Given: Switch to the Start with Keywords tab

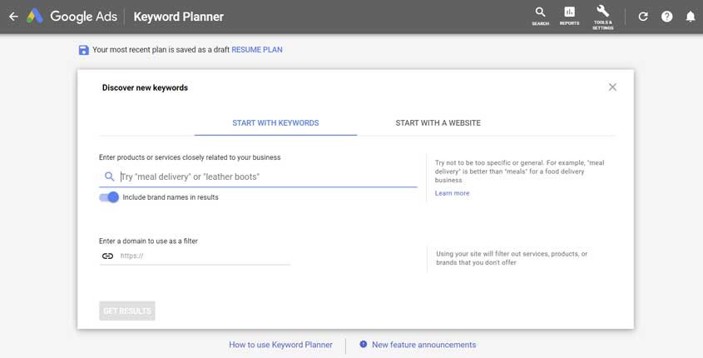Looking at the screenshot, I should [275, 123].
